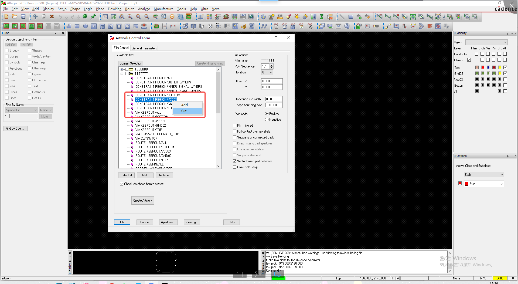Open the Analyze menu
Image resolution: width=518 pixels, height=284 pixels.
click(144, 9)
